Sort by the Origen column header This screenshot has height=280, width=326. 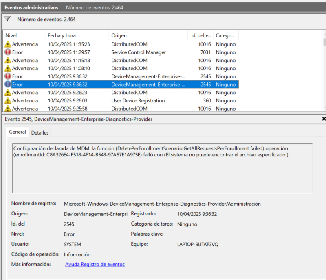point(148,35)
